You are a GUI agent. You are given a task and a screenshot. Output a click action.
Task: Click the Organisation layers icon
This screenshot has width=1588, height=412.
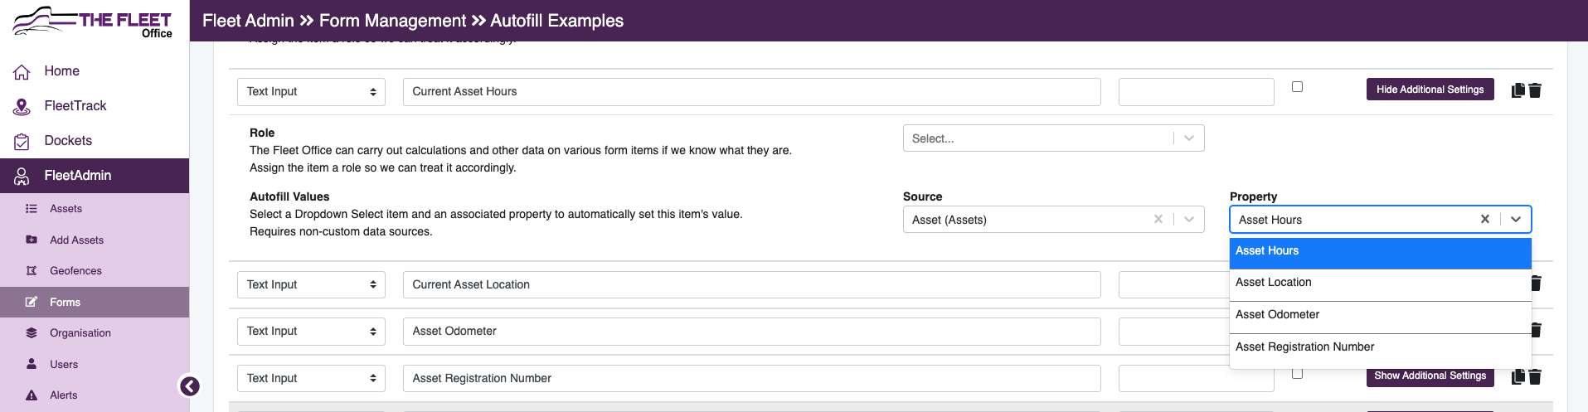pyautogui.click(x=32, y=333)
